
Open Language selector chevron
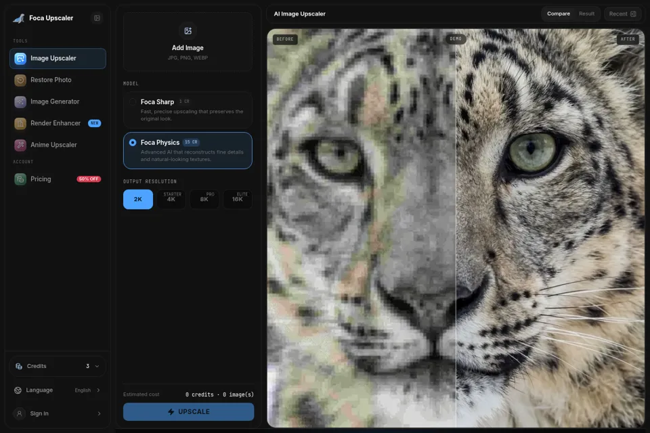click(98, 390)
